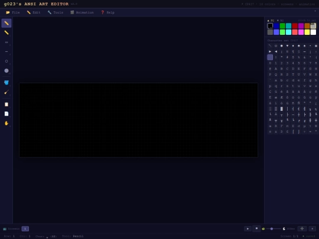Pick the bright blue swatch
The width and height of the screenshot is (319, 239).
(x=276, y=32)
